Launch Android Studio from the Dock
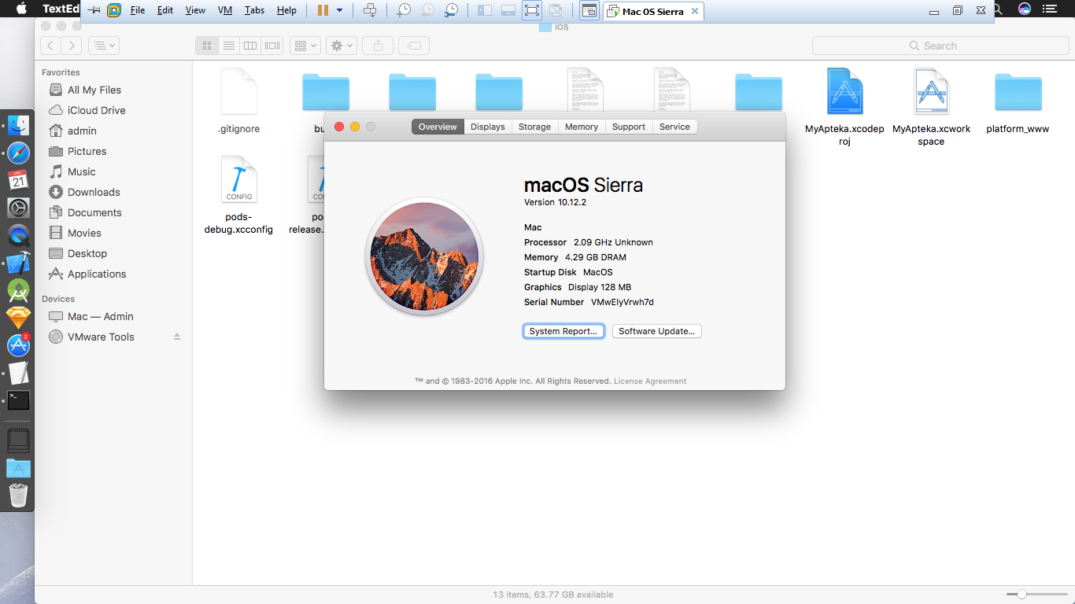Image resolution: width=1075 pixels, height=604 pixels. pos(18,290)
